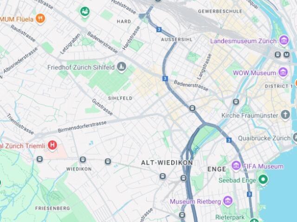Open the Landesmuseum Zürich museum marker
The height and width of the screenshot is (222, 297).
pos(284,40)
